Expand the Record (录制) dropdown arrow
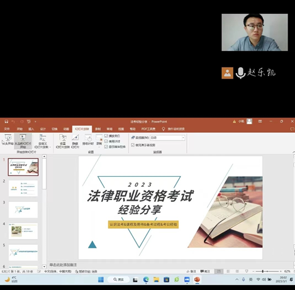This screenshot has width=295, height=290. point(99,147)
